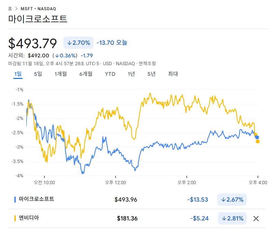The width and height of the screenshot is (269, 231).
Task: Click the home breadcrumb link
Action: click(x=10, y=9)
